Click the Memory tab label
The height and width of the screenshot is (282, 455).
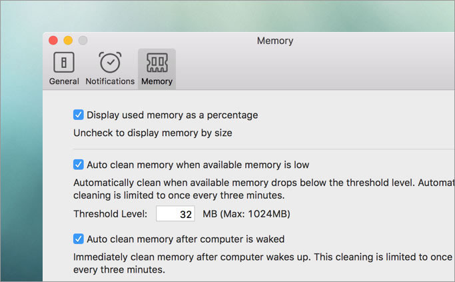click(157, 81)
